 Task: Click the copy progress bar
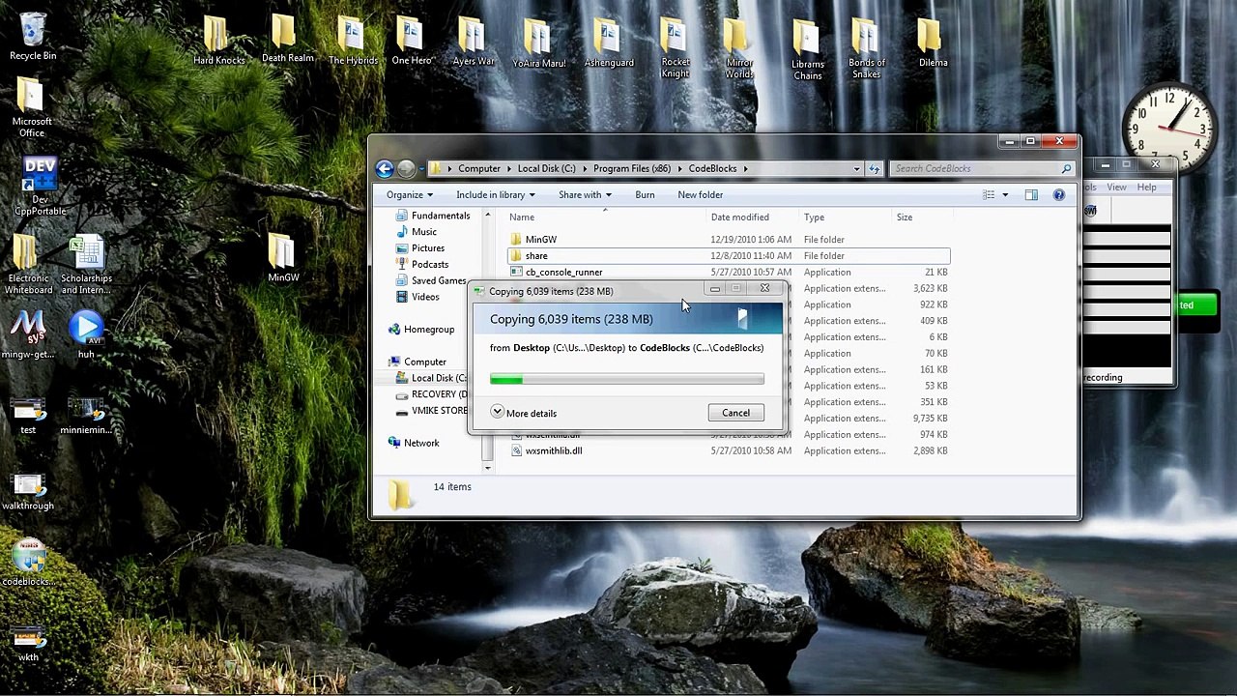627,380
